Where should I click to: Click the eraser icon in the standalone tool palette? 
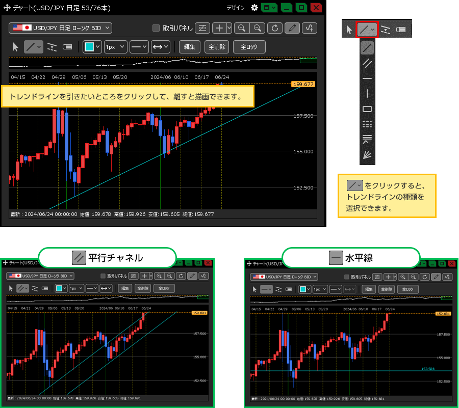coord(401,30)
